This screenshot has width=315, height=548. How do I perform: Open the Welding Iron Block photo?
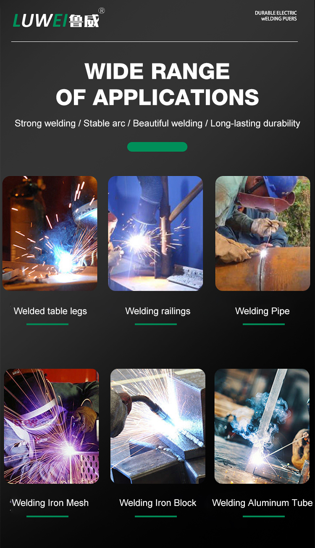pyautogui.click(x=158, y=426)
